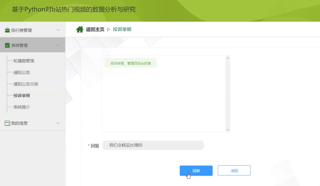Click the triangle arrow icon in breadcrumb

point(109,30)
